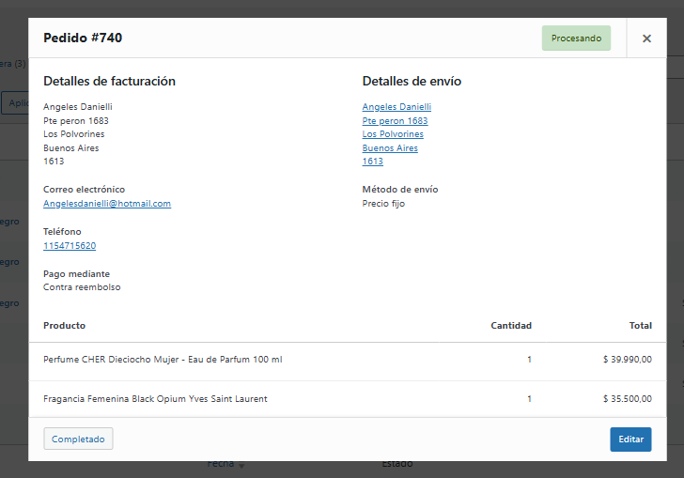Viewport: 684px width, 478px height.
Task: Click the 1613 postal code shipping link
Action: click(x=373, y=162)
